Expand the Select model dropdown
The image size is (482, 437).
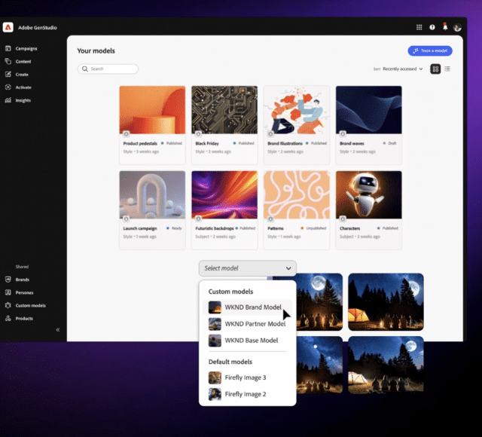pyautogui.click(x=248, y=268)
